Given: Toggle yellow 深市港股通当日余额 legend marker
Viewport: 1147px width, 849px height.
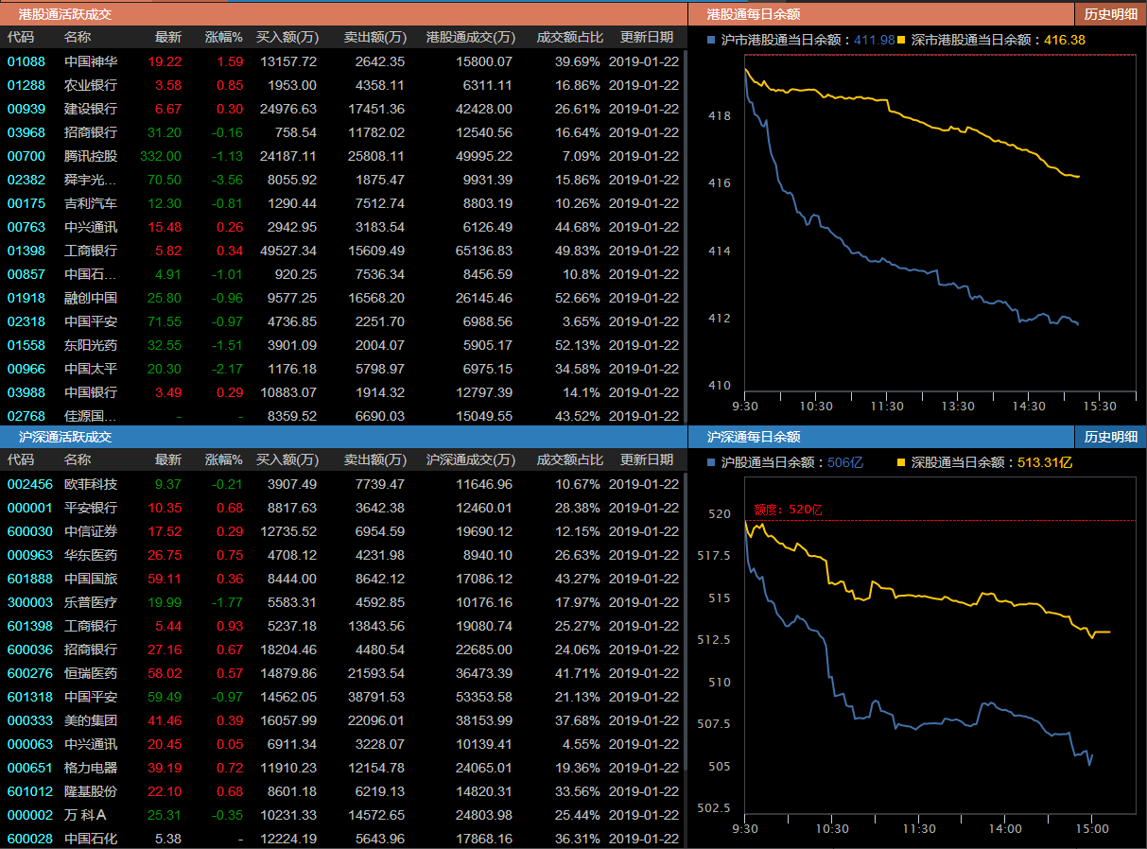Looking at the screenshot, I should point(901,40).
